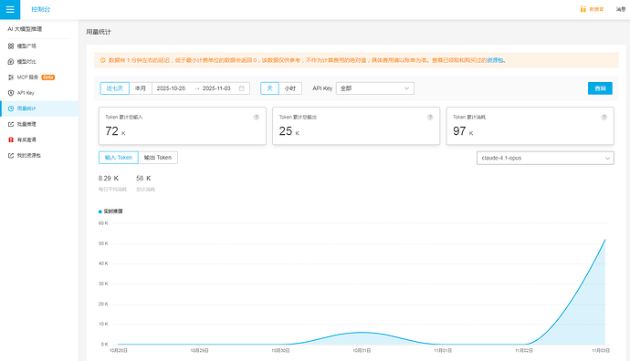The height and width of the screenshot is (361, 630).
Task: Select the 近七天 time range option
Action: 114,88
